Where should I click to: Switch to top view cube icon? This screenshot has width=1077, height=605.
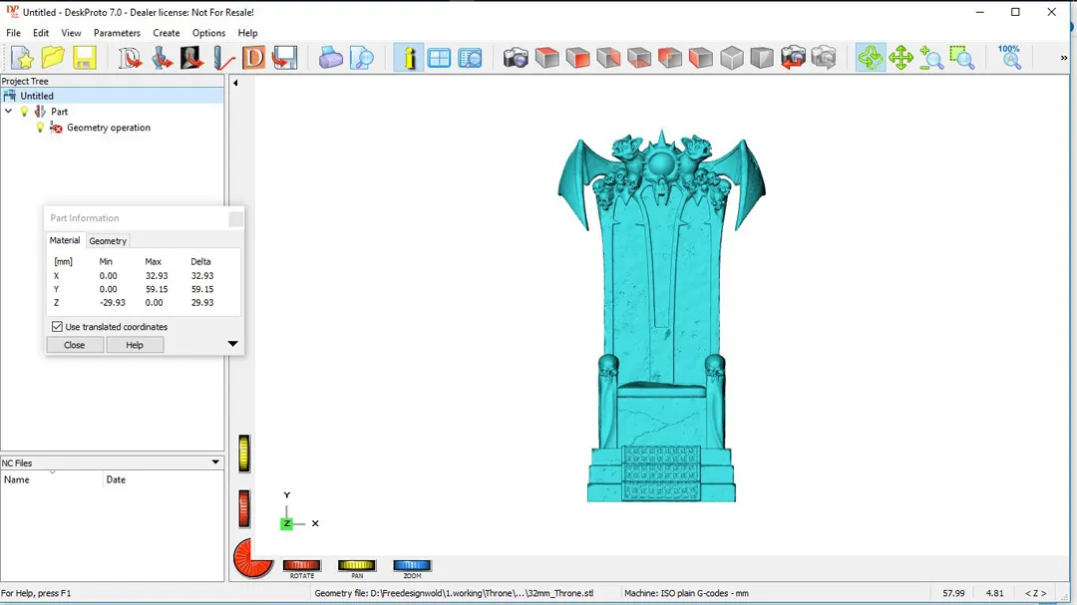pyautogui.click(x=547, y=58)
